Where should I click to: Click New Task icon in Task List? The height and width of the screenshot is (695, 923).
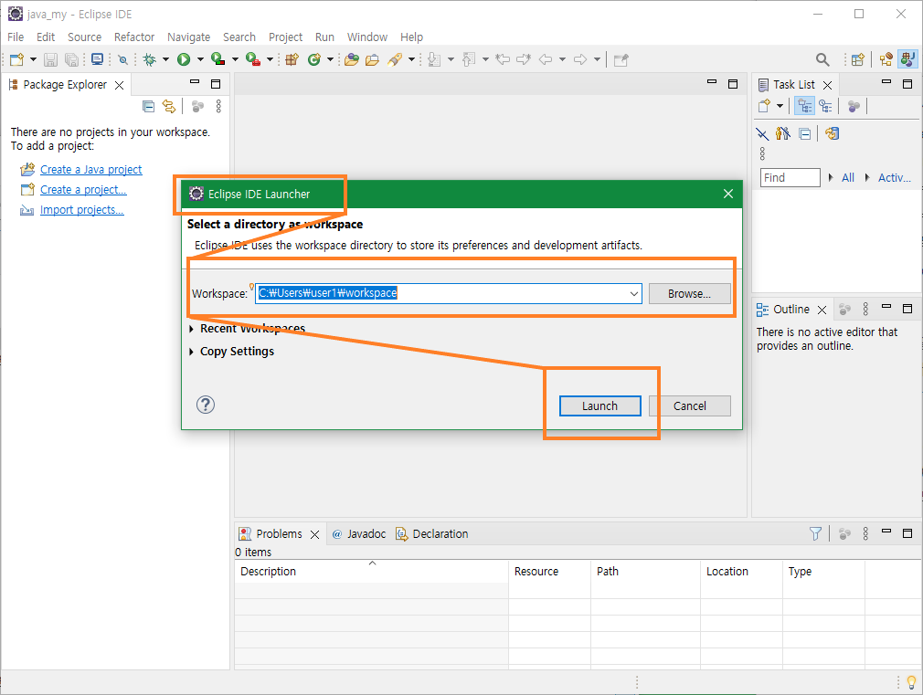pos(764,107)
